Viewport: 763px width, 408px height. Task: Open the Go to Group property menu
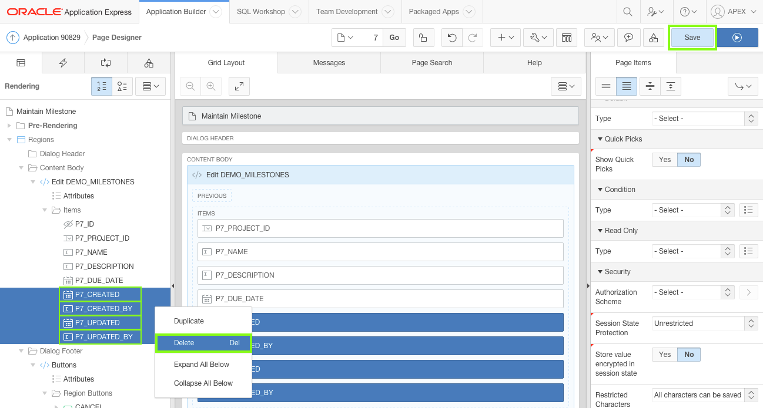(743, 86)
